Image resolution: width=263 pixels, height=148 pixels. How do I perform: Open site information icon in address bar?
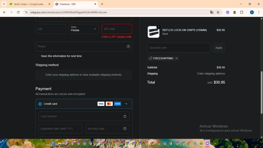click(26, 12)
